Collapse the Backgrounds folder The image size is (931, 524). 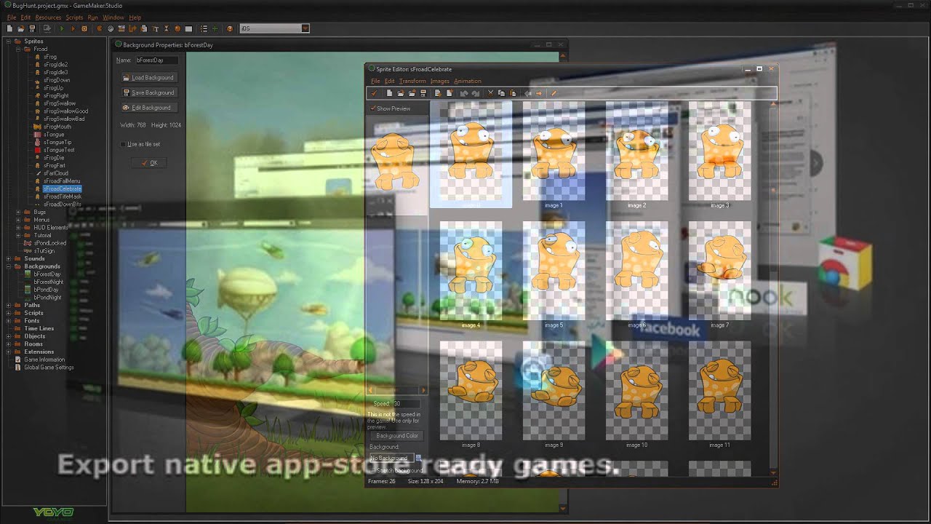8,266
